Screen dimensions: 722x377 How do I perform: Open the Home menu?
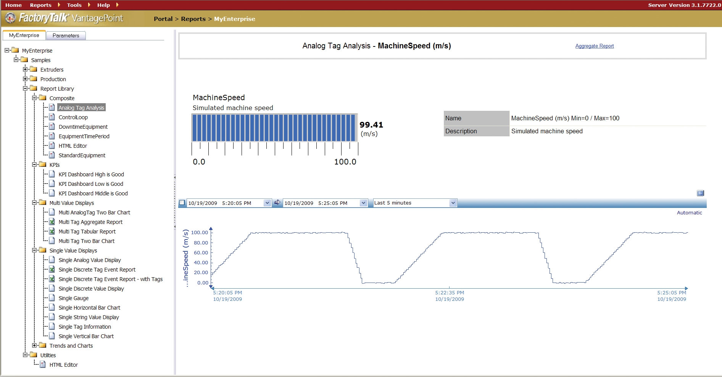pyautogui.click(x=13, y=5)
